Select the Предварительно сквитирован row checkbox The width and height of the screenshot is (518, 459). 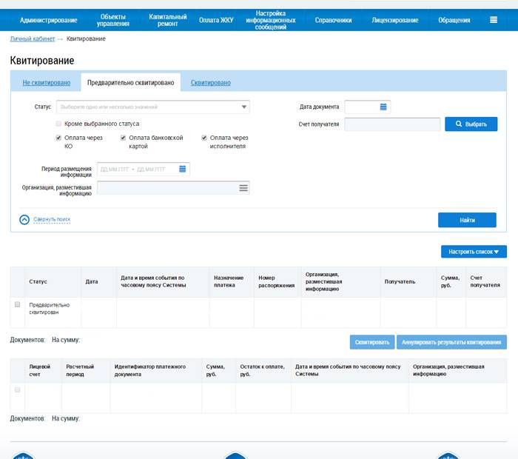(x=18, y=304)
